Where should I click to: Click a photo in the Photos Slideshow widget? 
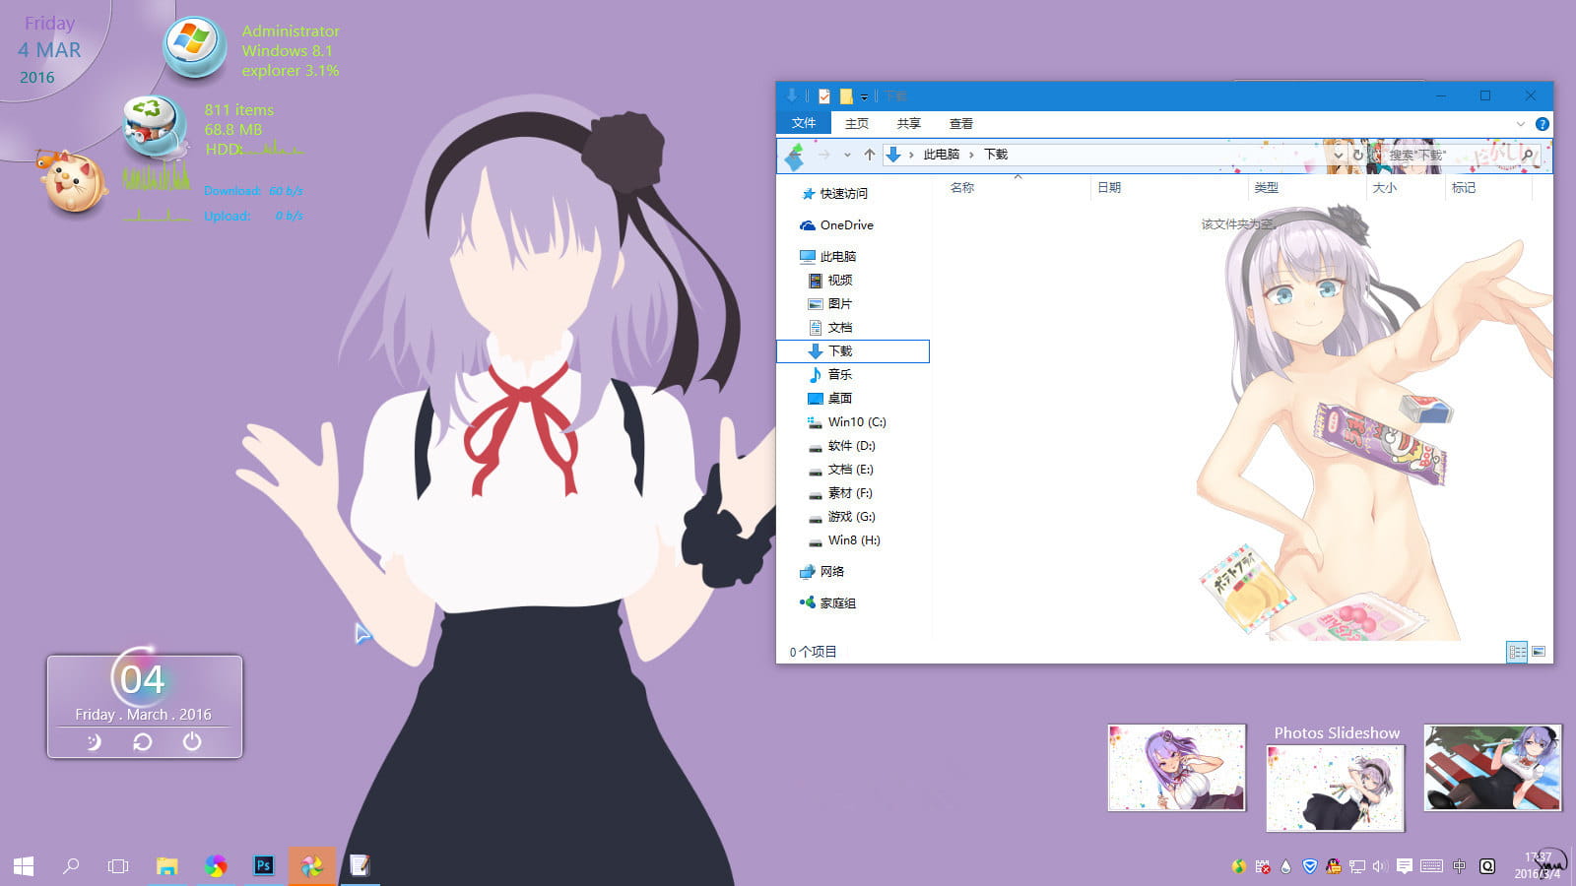1335,786
